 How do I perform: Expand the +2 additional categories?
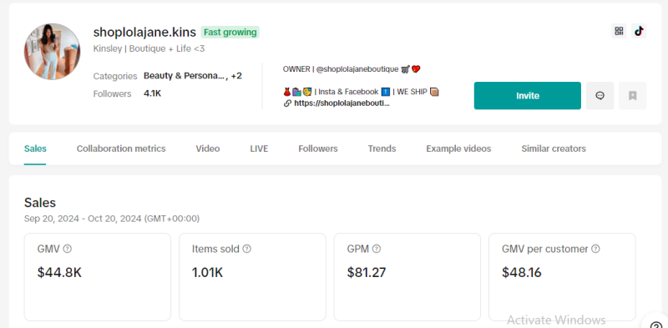click(x=236, y=76)
